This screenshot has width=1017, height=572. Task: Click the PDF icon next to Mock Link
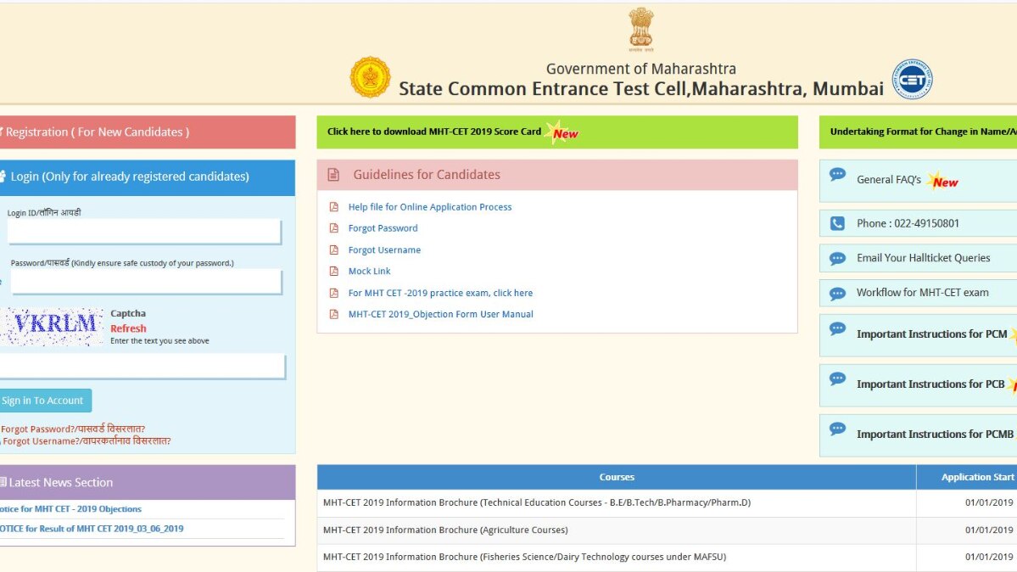tap(333, 272)
